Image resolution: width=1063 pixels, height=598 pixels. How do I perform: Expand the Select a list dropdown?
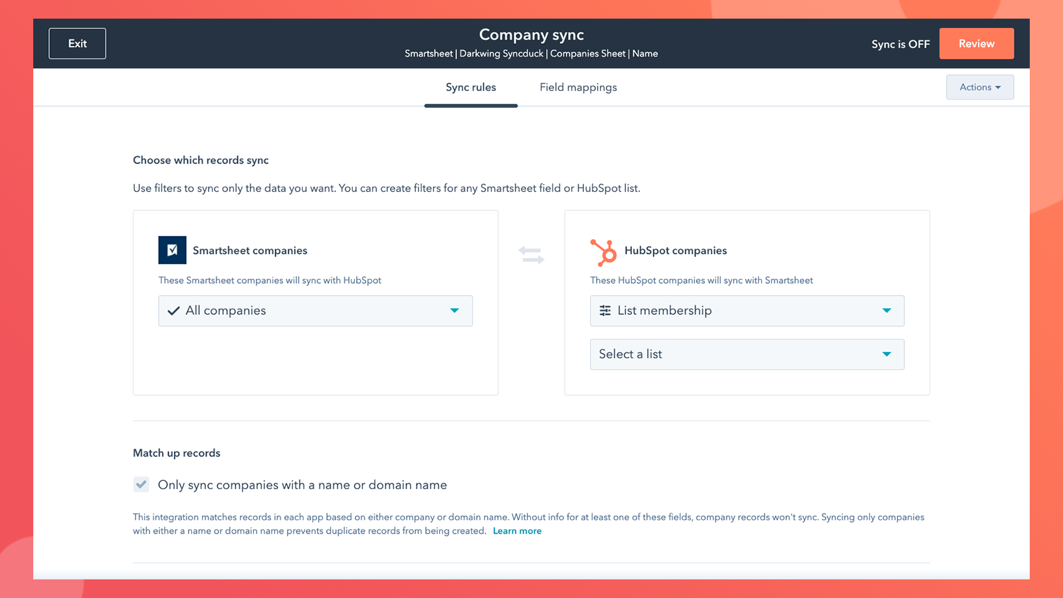(x=747, y=354)
